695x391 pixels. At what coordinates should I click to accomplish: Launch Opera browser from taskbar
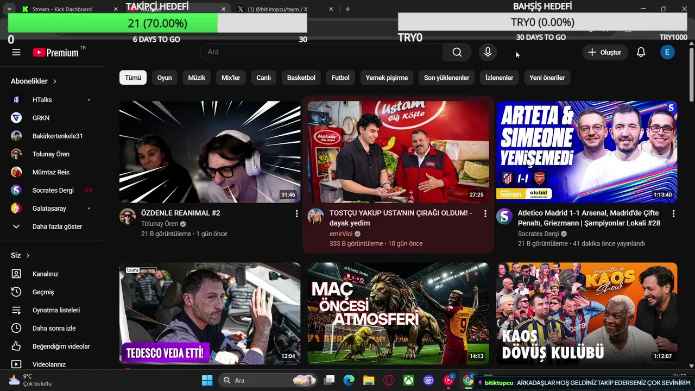coord(389,380)
